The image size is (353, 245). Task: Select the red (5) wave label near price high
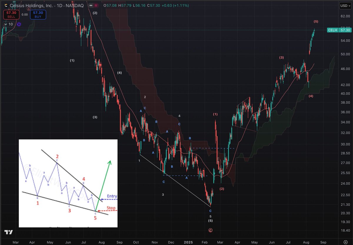[x=316, y=22]
